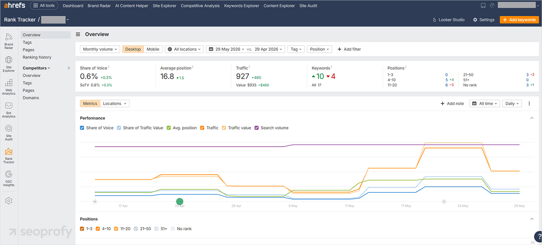Toggle the orange Traffic checkbox
Image resolution: width=542 pixels, height=245 pixels.
(x=202, y=128)
